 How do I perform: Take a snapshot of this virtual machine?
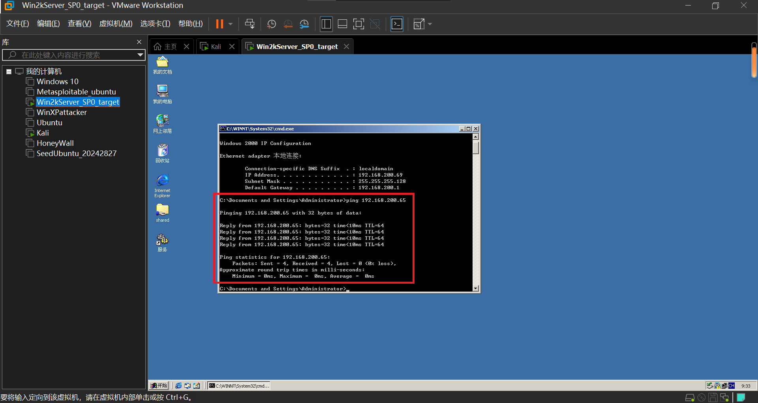coord(271,24)
